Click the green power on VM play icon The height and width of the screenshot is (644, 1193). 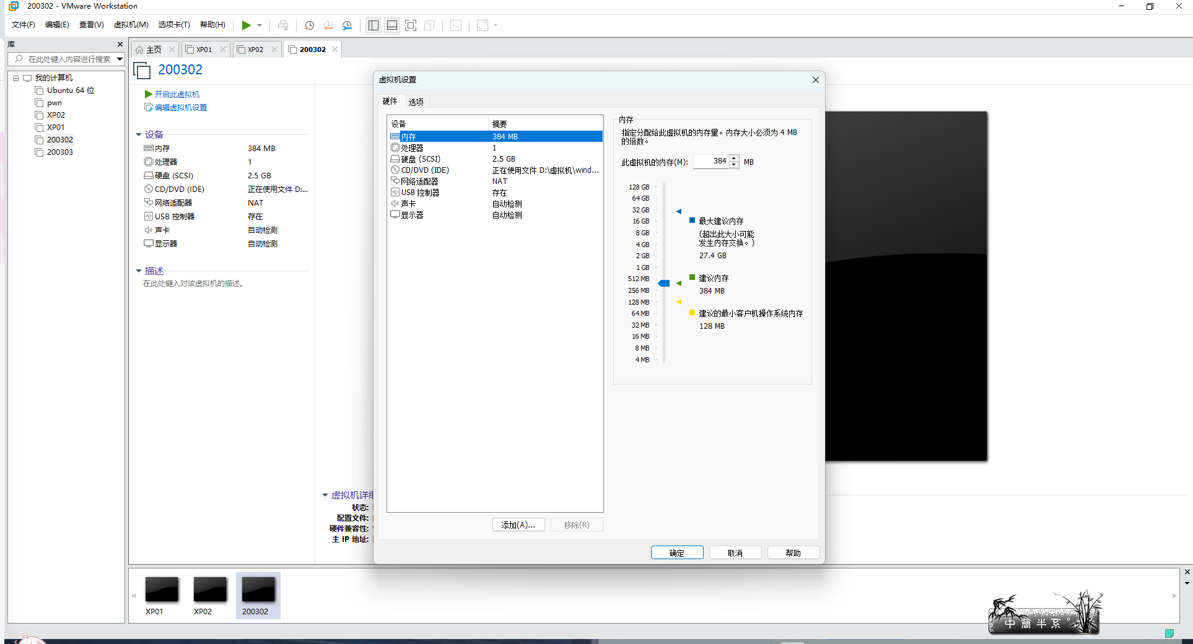pos(246,25)
